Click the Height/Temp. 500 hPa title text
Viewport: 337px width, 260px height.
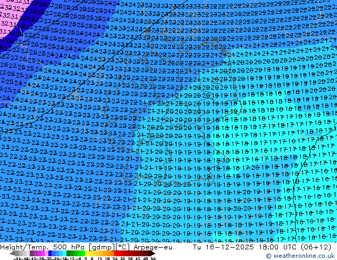tap(44, 247)
